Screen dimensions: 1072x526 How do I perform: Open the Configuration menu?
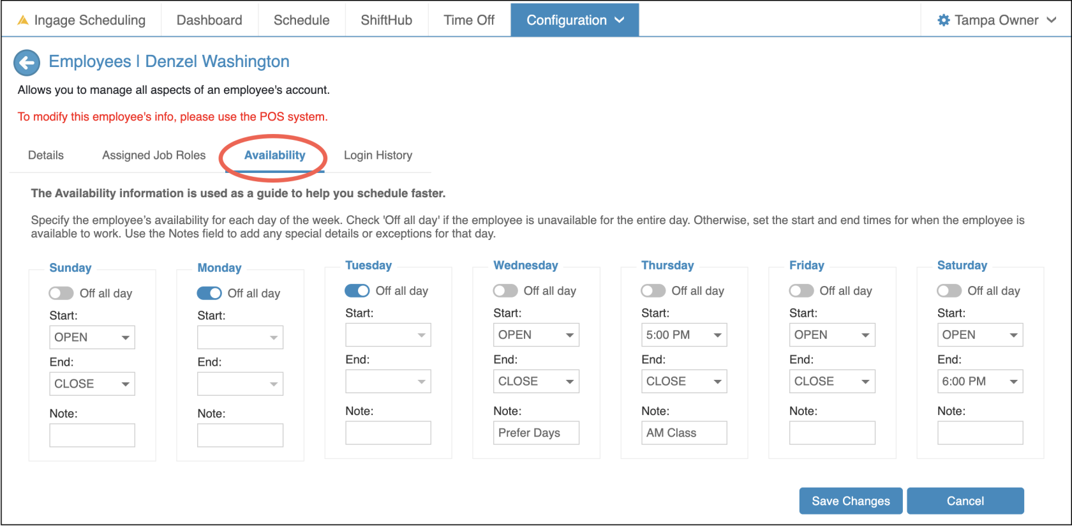574,20
